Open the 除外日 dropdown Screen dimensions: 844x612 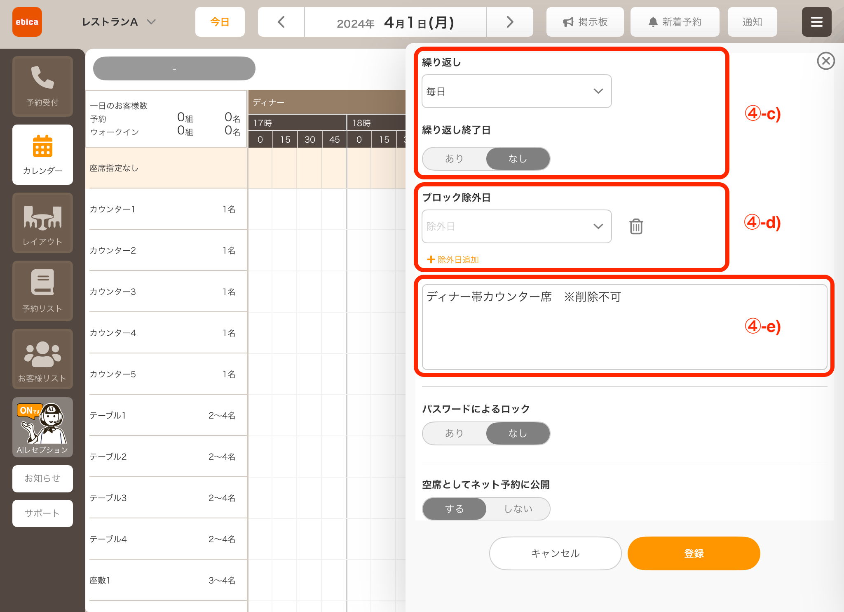pos(516,226)
